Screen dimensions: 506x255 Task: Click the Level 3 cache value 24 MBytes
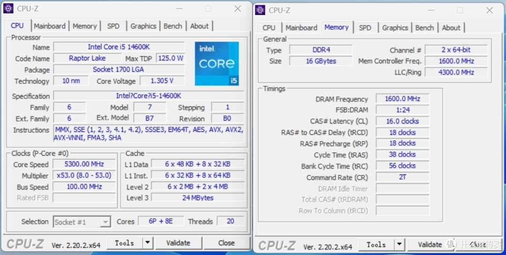198,197
